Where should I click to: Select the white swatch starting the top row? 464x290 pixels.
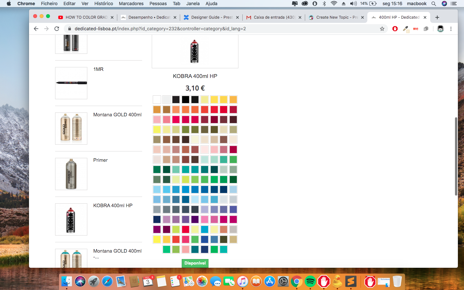tap(157, 100)
